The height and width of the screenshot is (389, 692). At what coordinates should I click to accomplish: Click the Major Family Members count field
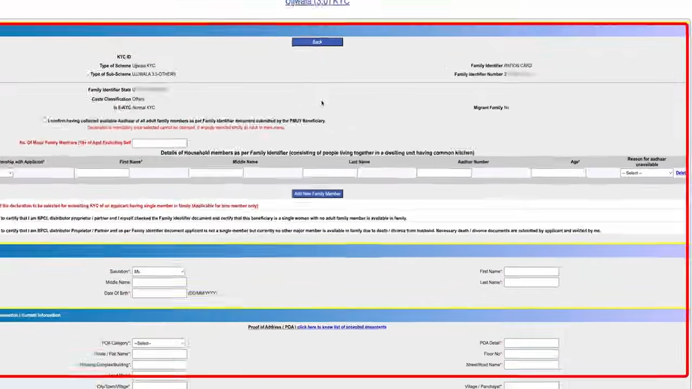click(x=159, y=143)
